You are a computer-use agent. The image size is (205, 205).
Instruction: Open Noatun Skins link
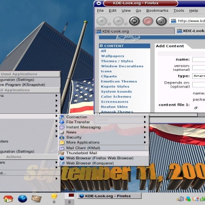click(114, 107)
